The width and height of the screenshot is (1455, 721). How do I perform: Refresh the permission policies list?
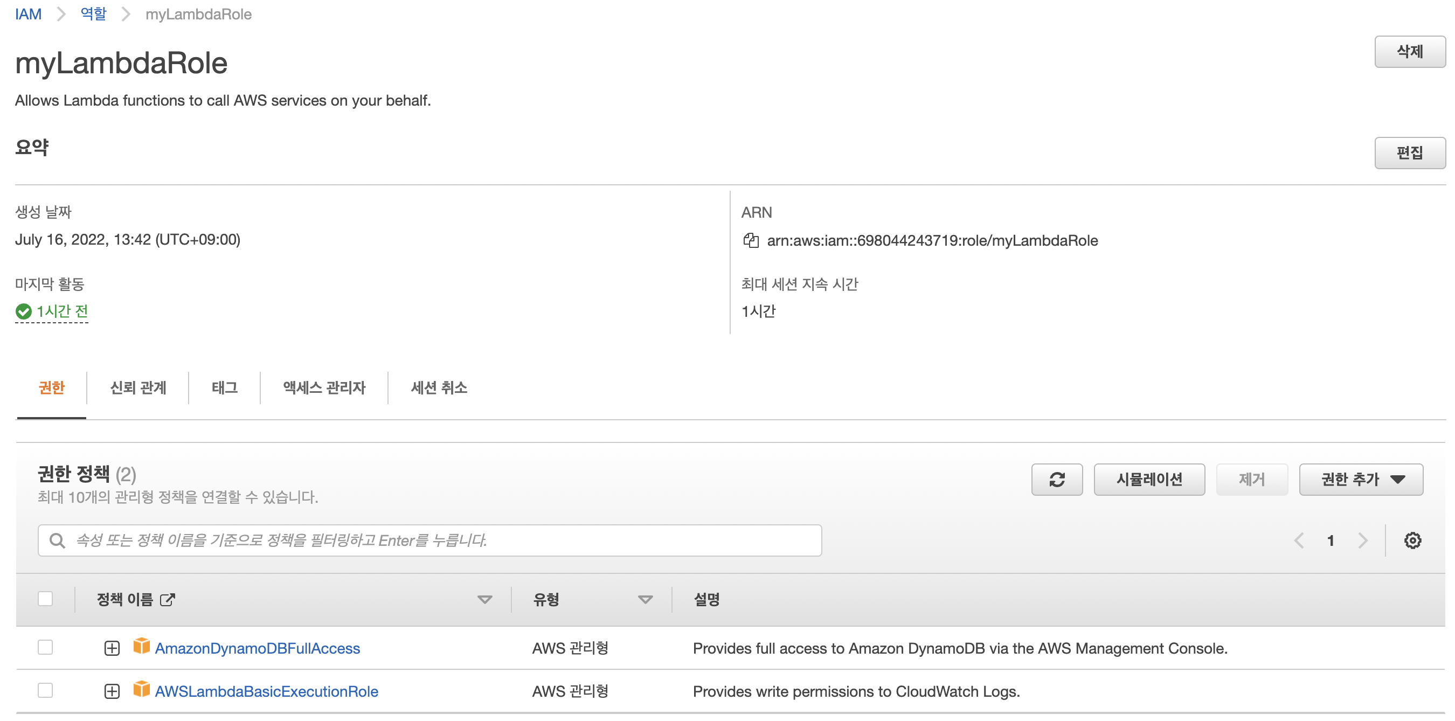tap(1057, 480)
